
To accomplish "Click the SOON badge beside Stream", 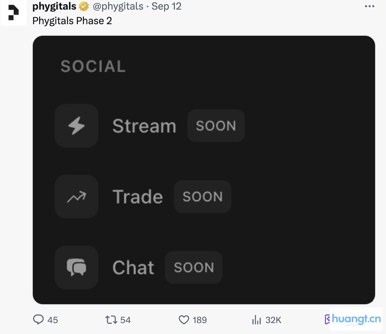I will tap(216, 126).
